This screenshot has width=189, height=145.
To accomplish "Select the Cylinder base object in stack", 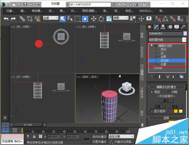I will pyautogui.click(x=158, y=68).
